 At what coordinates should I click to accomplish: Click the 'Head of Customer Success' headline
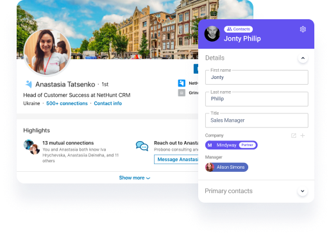pyautogui.click(x=77, y=95)
